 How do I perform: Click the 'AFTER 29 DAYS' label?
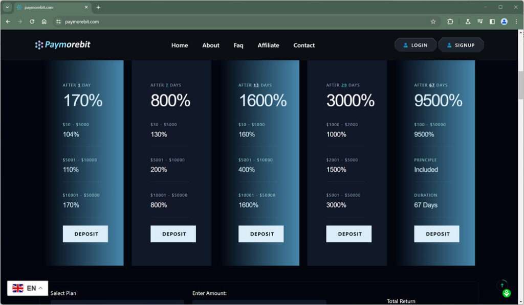click(343, 85)
